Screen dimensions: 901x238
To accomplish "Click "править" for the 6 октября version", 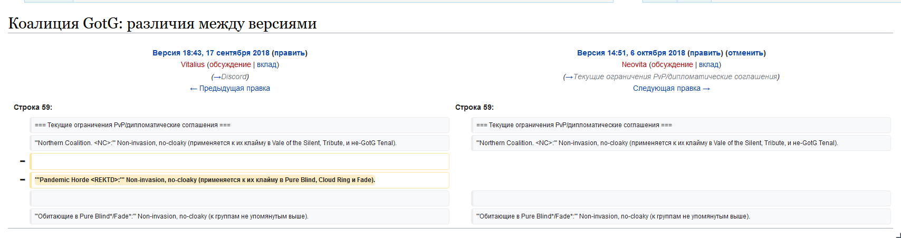I will click(x=705, y=53).
